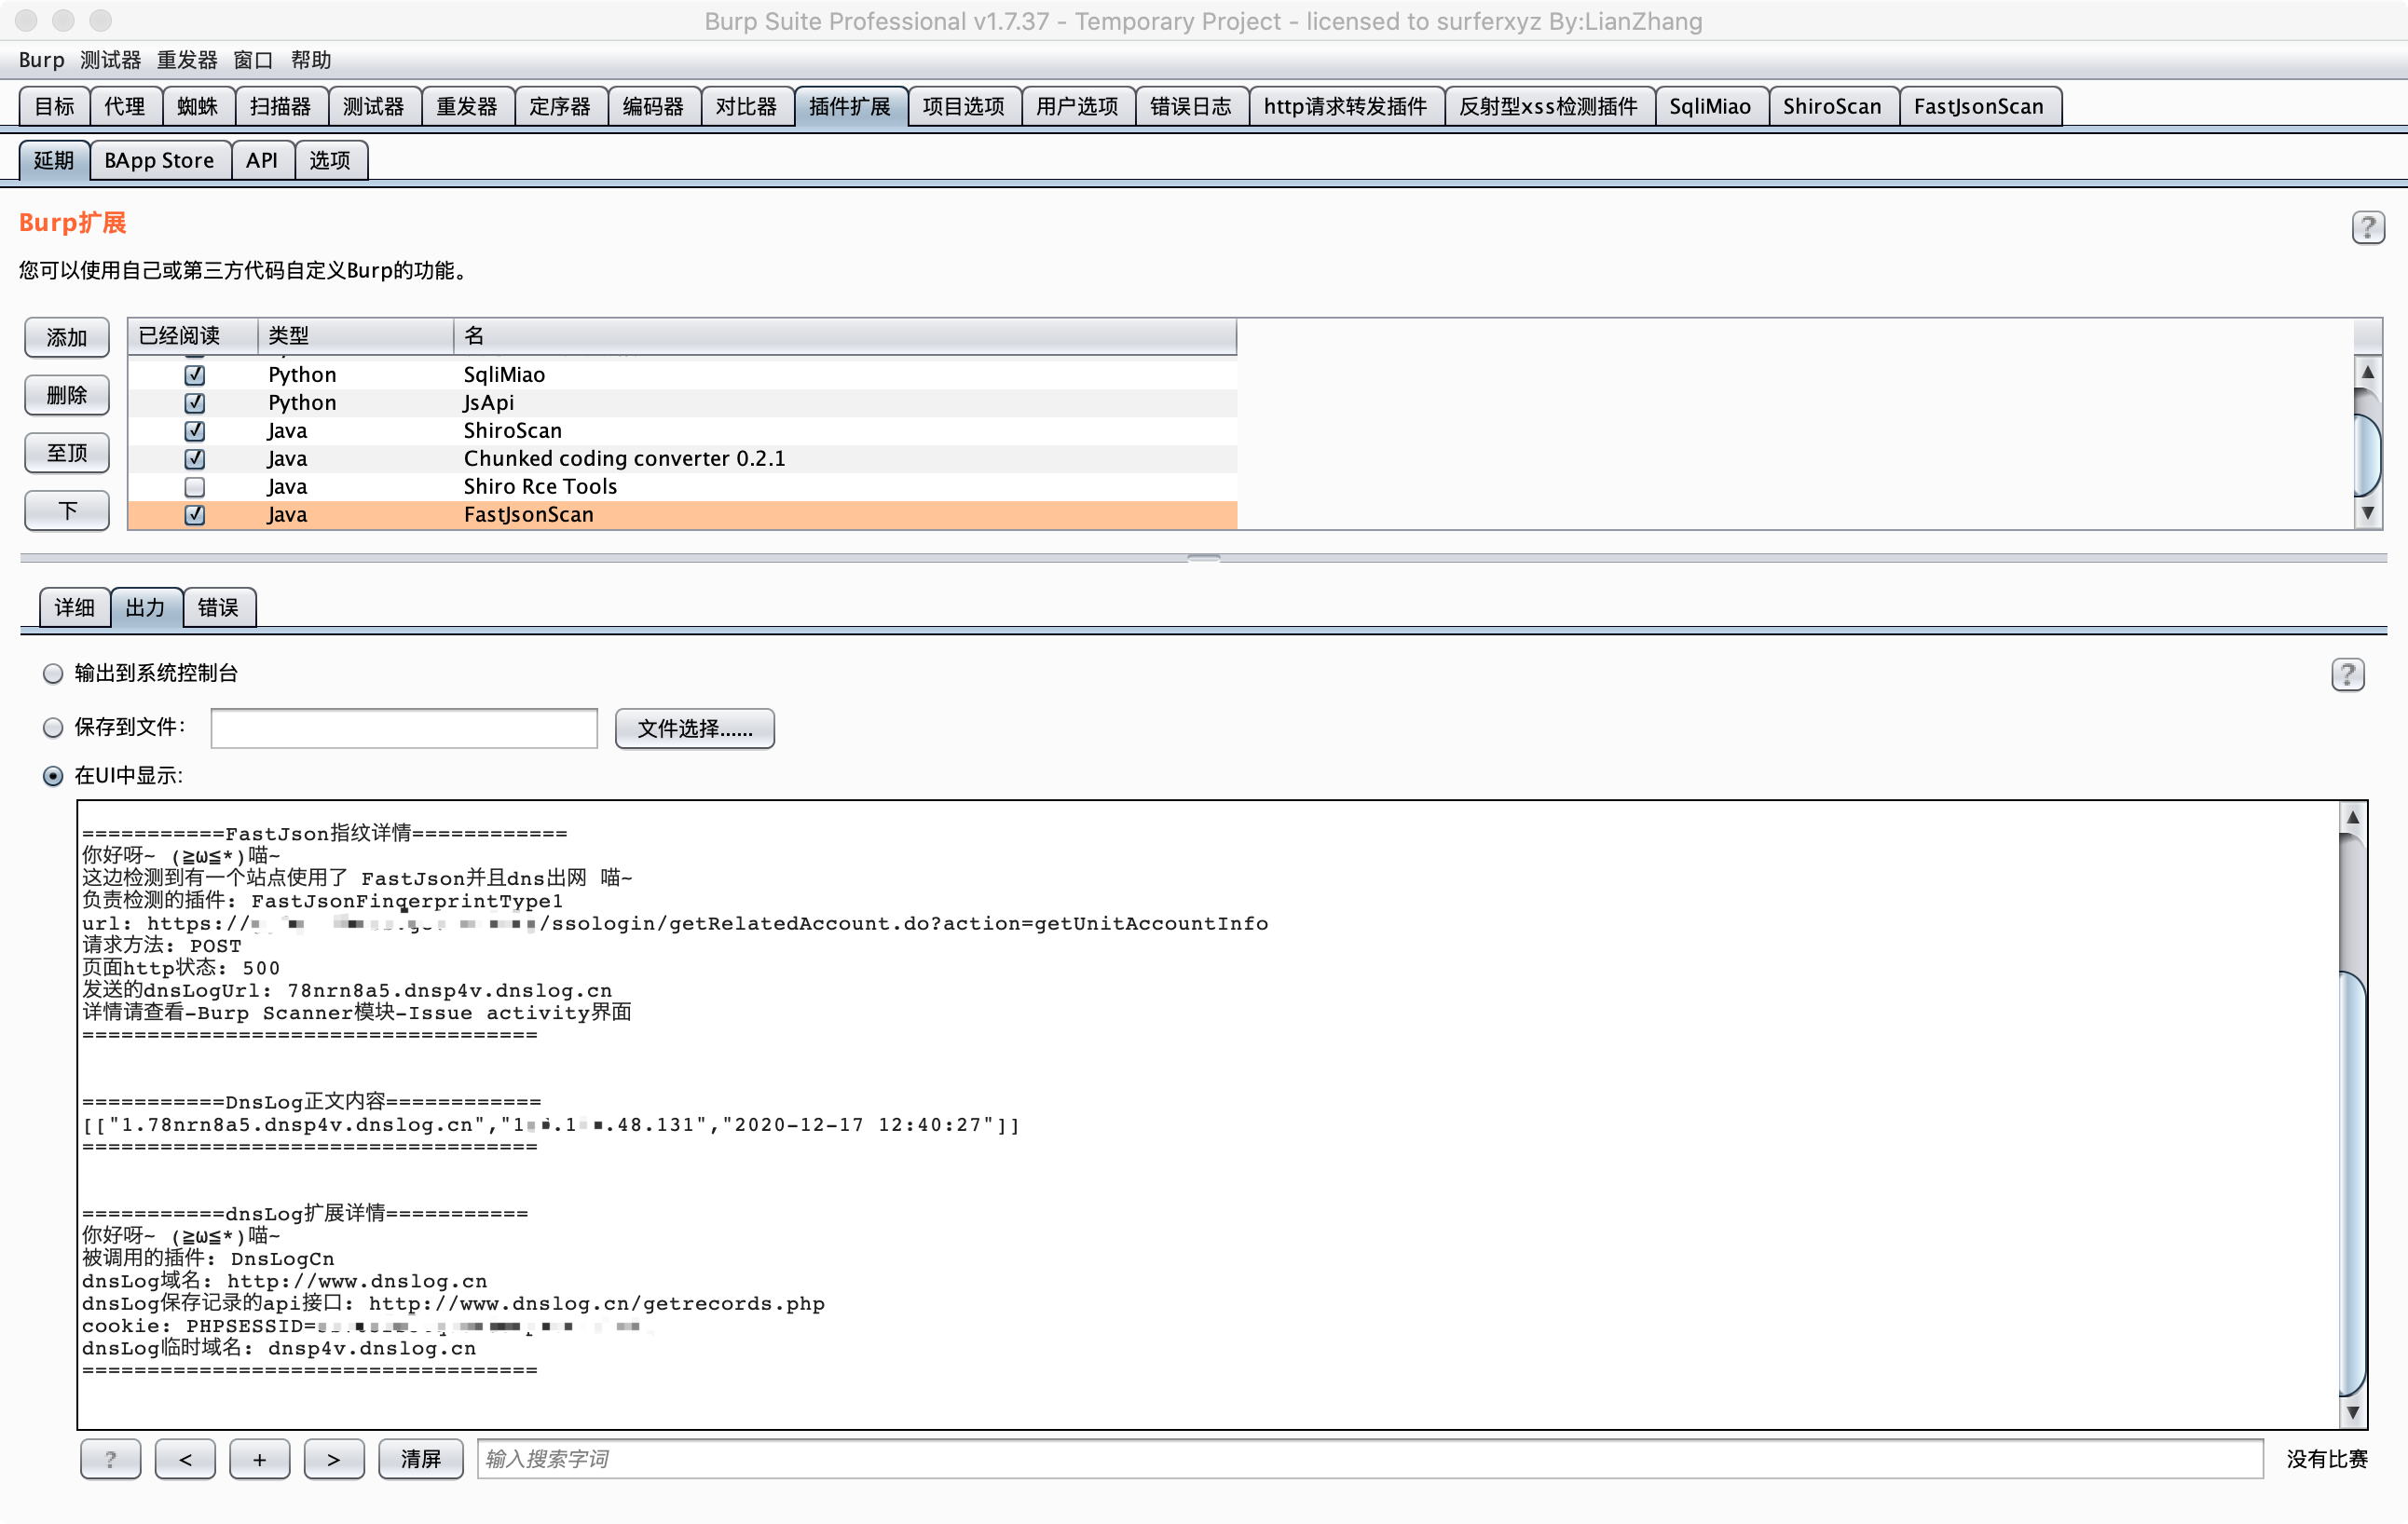
Task: Click the previous match '<' button
Action: click(185, 1458)
